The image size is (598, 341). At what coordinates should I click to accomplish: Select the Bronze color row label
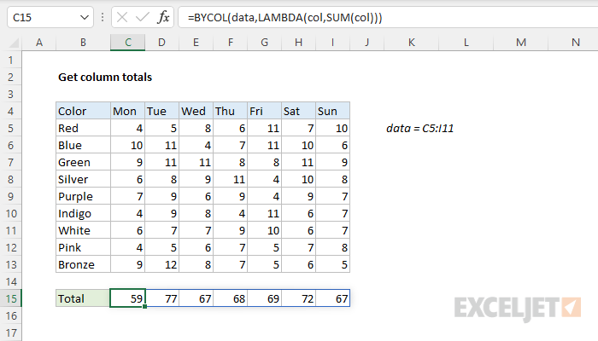click(x=83, y=264)
